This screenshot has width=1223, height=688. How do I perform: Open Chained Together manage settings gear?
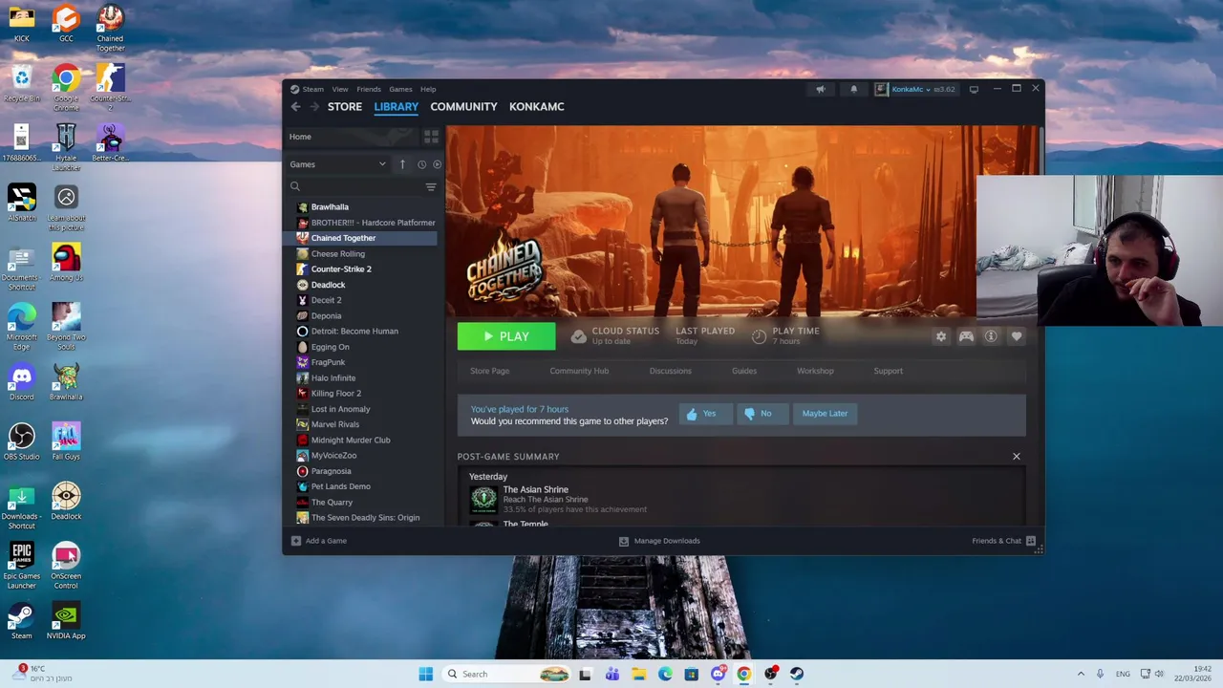tap(941, 336)
